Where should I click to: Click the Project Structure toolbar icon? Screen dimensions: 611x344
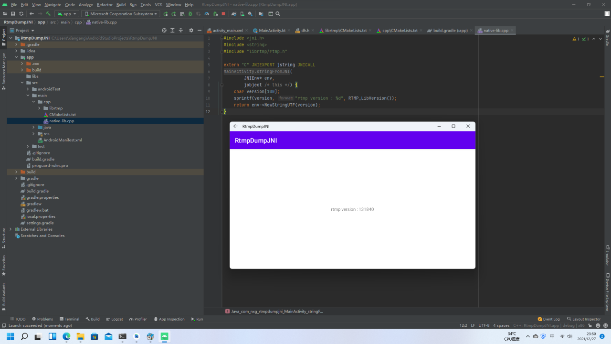(x=261, y=14)
